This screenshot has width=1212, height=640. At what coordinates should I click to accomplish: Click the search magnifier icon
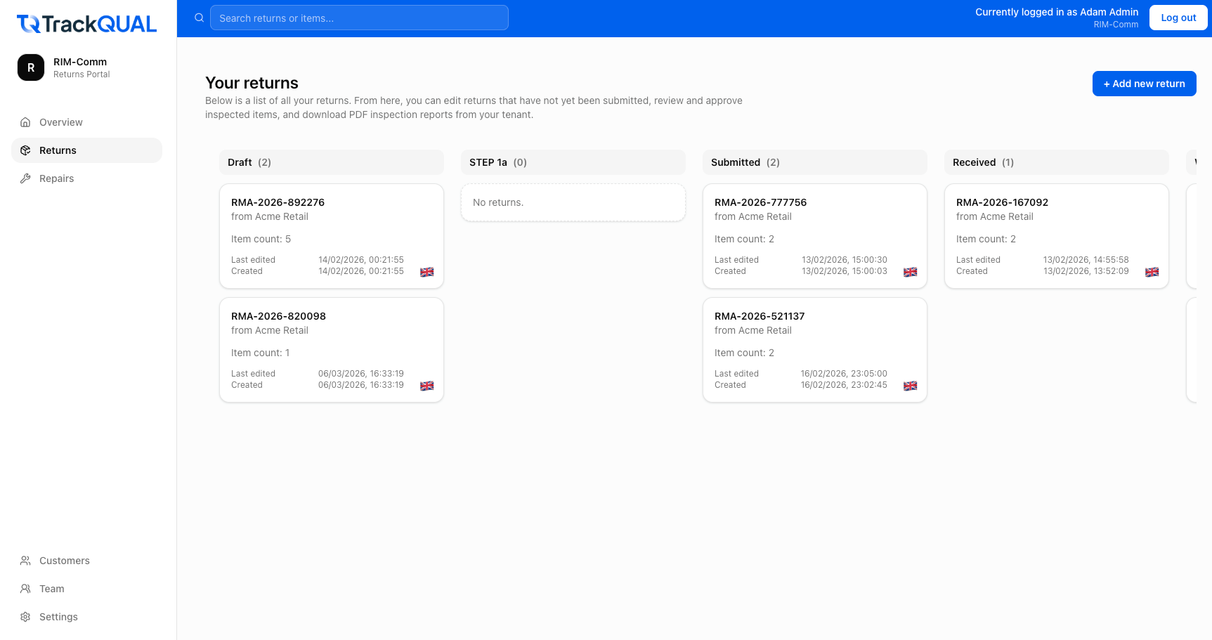point(199,18)
